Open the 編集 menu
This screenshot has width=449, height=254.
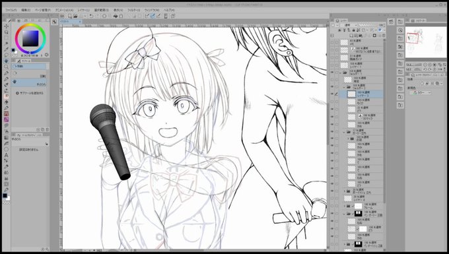(x=26, y=10)
